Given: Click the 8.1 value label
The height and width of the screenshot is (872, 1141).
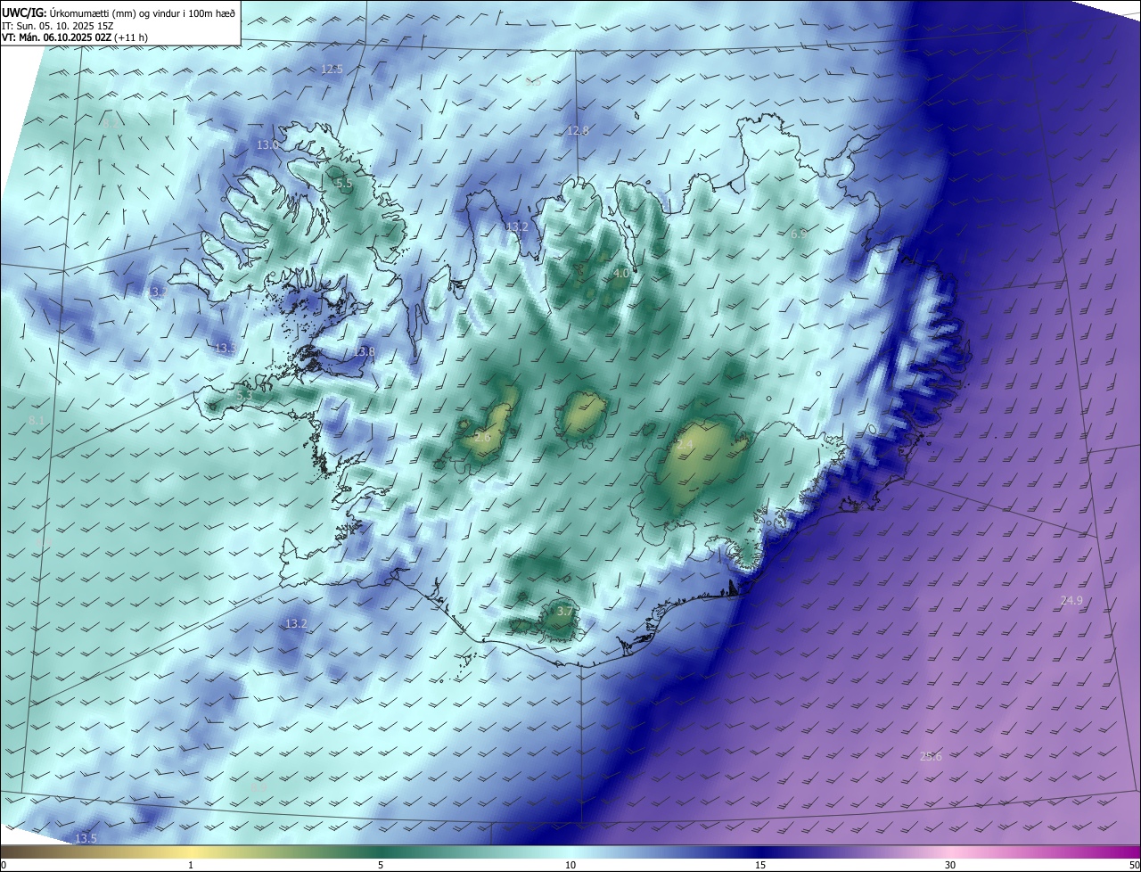Looking at the screenshot, I should 37,420.
